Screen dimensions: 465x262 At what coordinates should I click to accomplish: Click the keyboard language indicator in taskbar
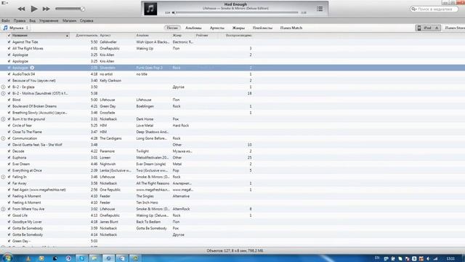coord(377,258)
